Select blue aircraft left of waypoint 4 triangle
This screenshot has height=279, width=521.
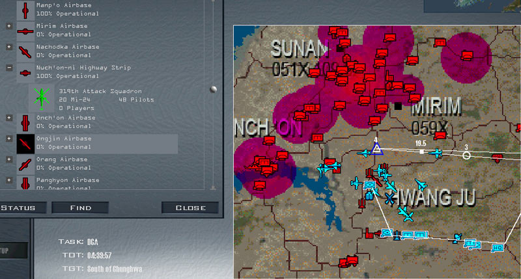364,153
